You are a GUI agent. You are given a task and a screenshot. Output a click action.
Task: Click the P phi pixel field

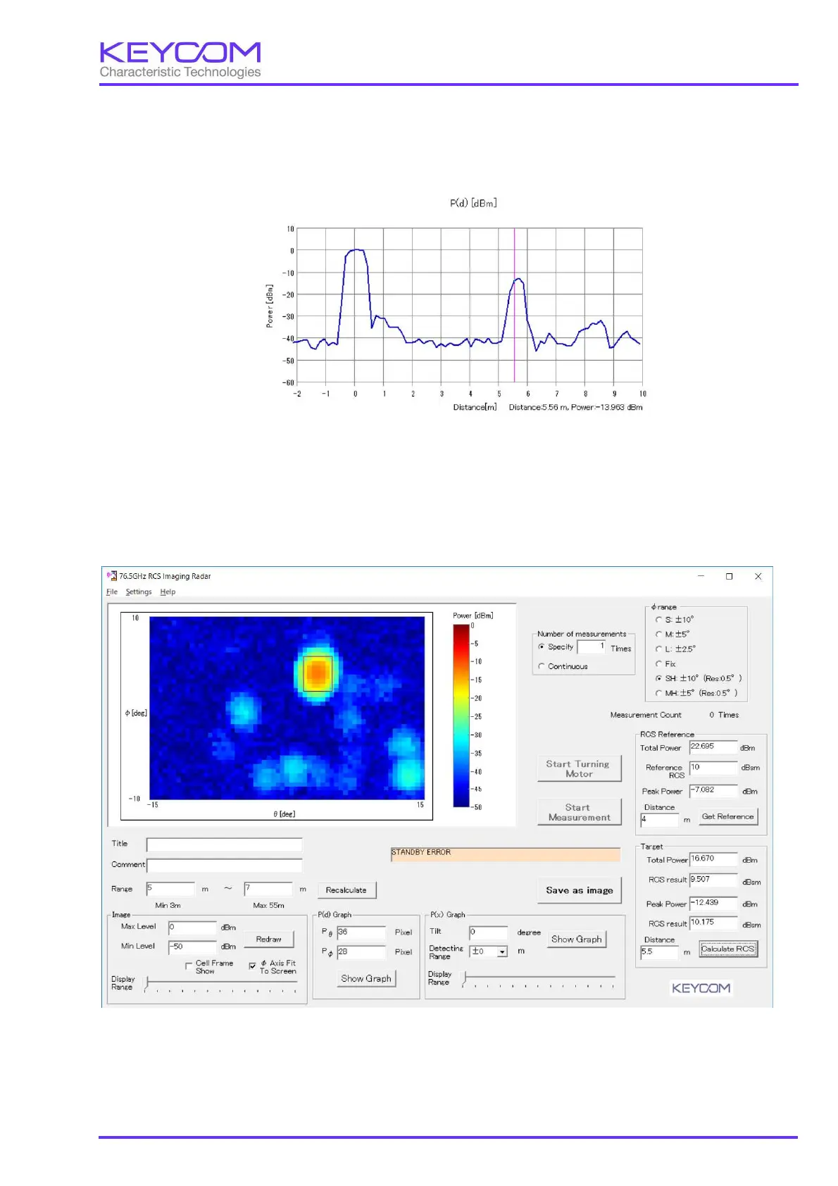[361, 952]
